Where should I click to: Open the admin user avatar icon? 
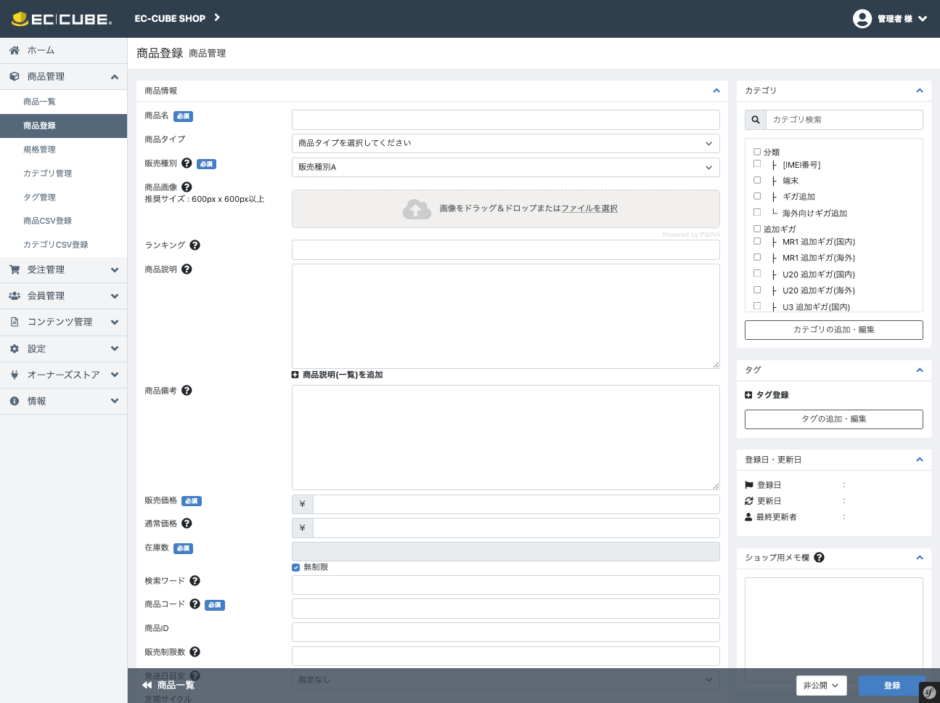(862, 19)
